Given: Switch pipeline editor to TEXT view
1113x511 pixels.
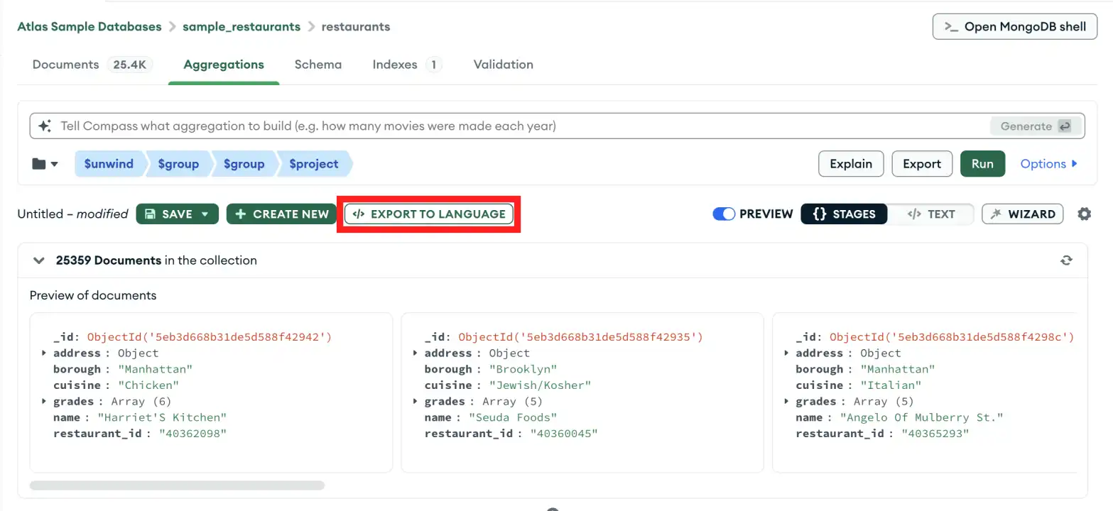Looking at the screenshot, I should coord(932,214).
